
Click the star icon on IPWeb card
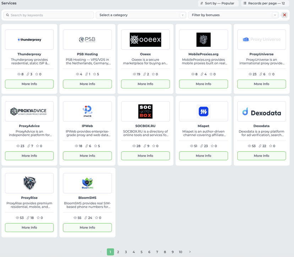(x=96, y=146)
